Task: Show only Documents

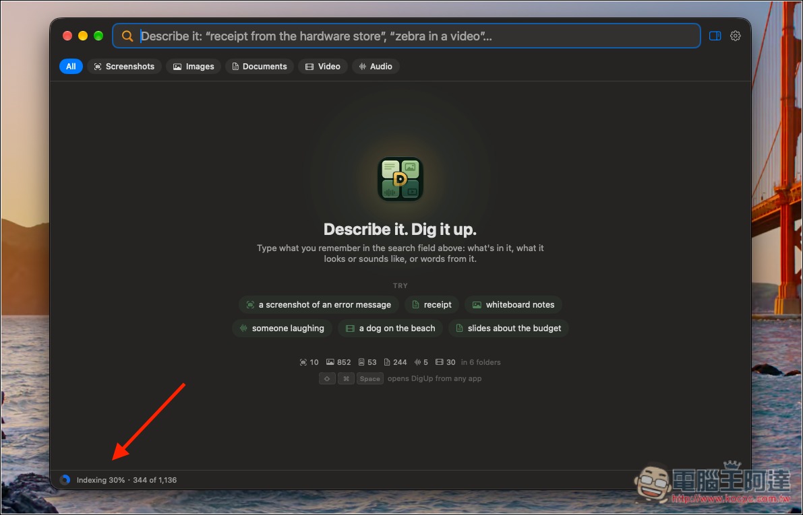Action: pyautogui.click(x=260, y=67)
